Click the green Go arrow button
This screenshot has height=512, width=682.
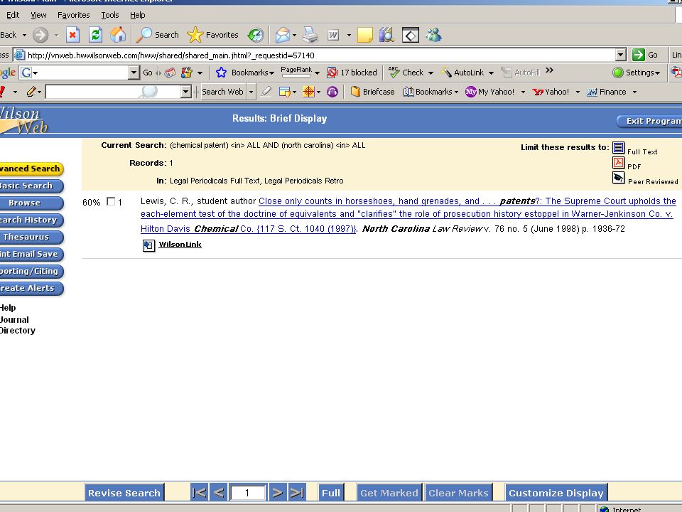pyautogui.click(x=639, y=55)
